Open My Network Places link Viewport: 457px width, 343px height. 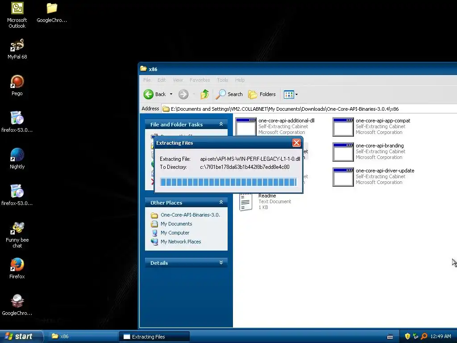tap(176, 242)
